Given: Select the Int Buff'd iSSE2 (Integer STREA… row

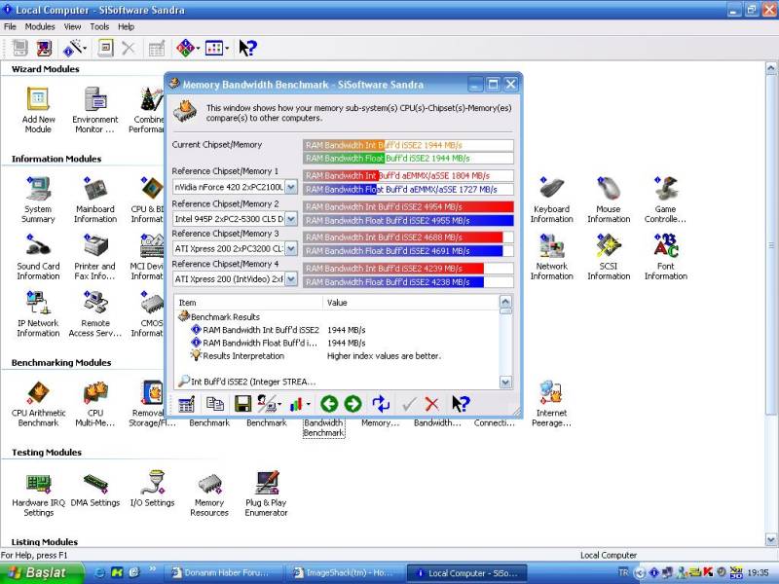Looking at the screenshot, I should tap(247, 382).
